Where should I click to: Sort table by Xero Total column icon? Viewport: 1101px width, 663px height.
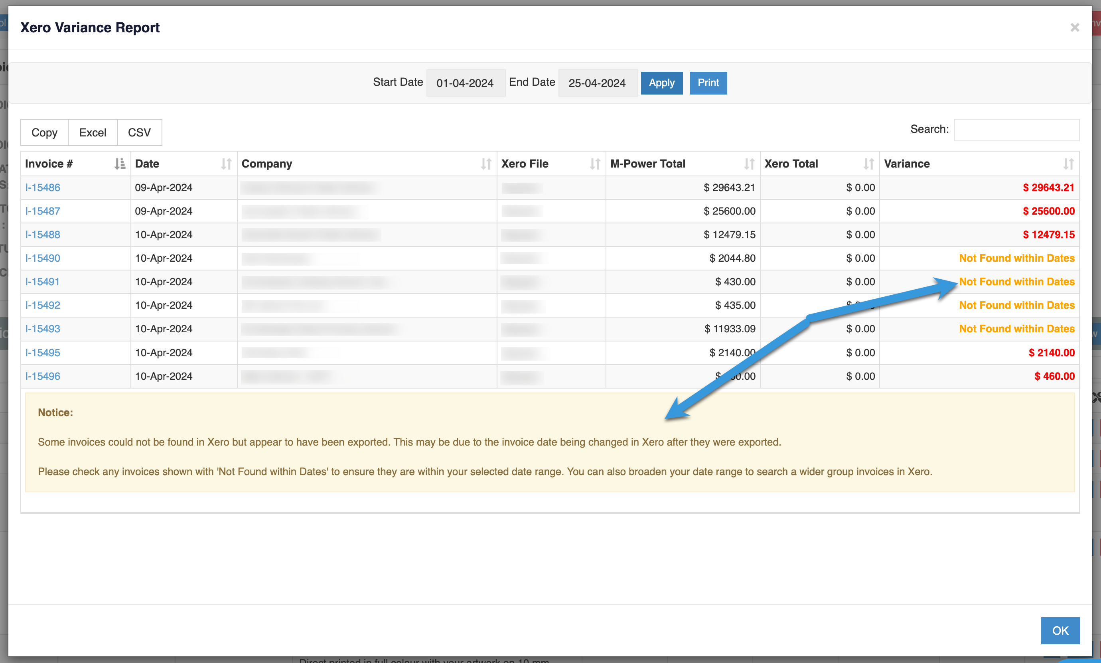pos(869,164)
